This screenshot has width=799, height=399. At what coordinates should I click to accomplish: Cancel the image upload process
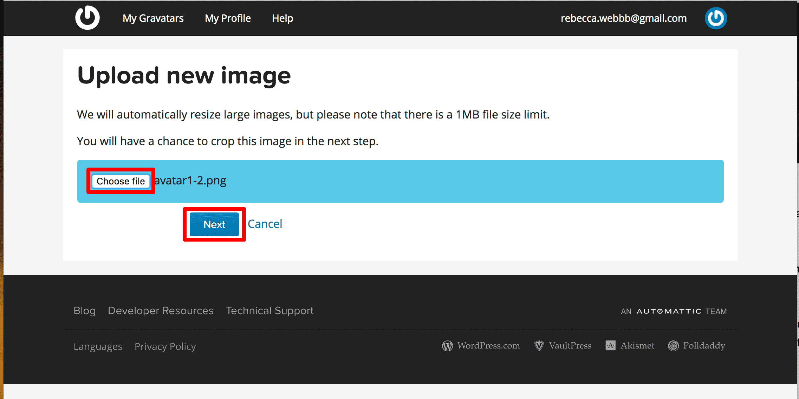[x=265, y=224]
